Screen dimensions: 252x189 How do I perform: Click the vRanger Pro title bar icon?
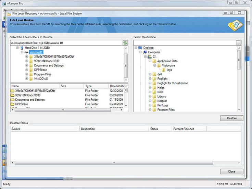point(4,3)
